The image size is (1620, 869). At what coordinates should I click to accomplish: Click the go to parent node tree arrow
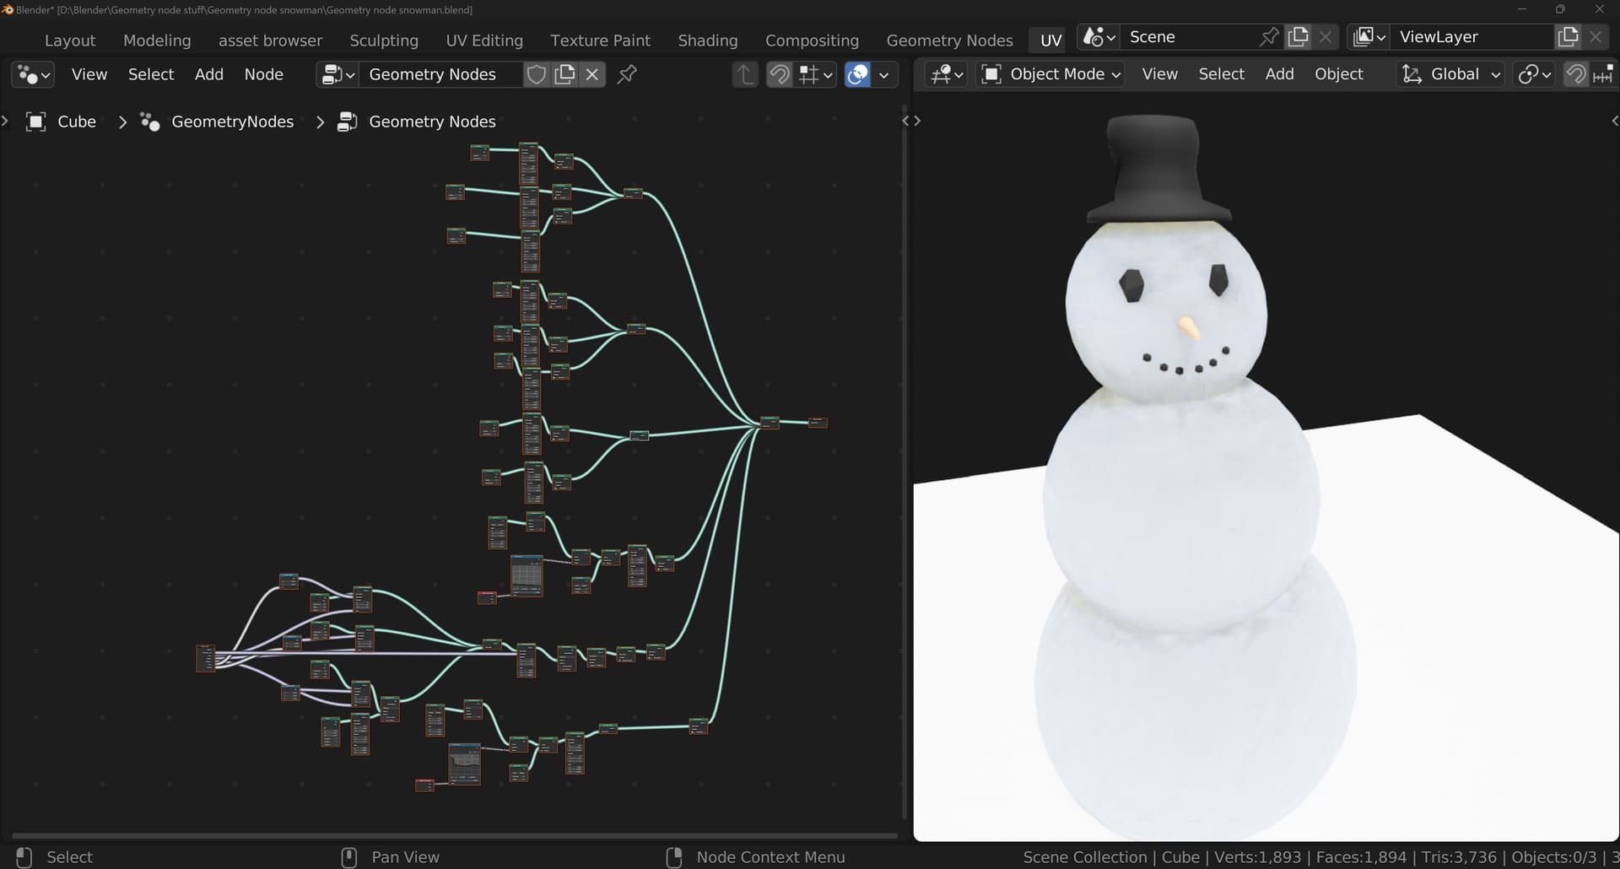click(745, 74)
